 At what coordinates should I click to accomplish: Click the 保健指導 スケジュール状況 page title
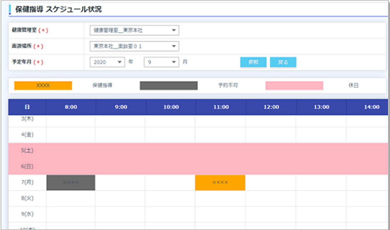[58, 9]
